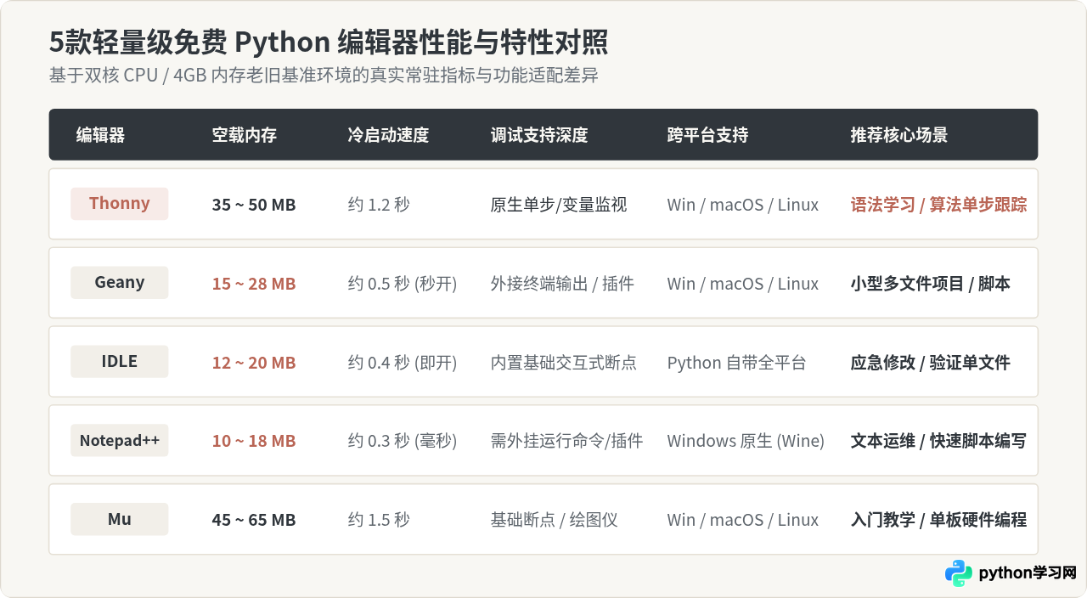
Task: Click the 编辑器 column header
Action: coord(100,135)
